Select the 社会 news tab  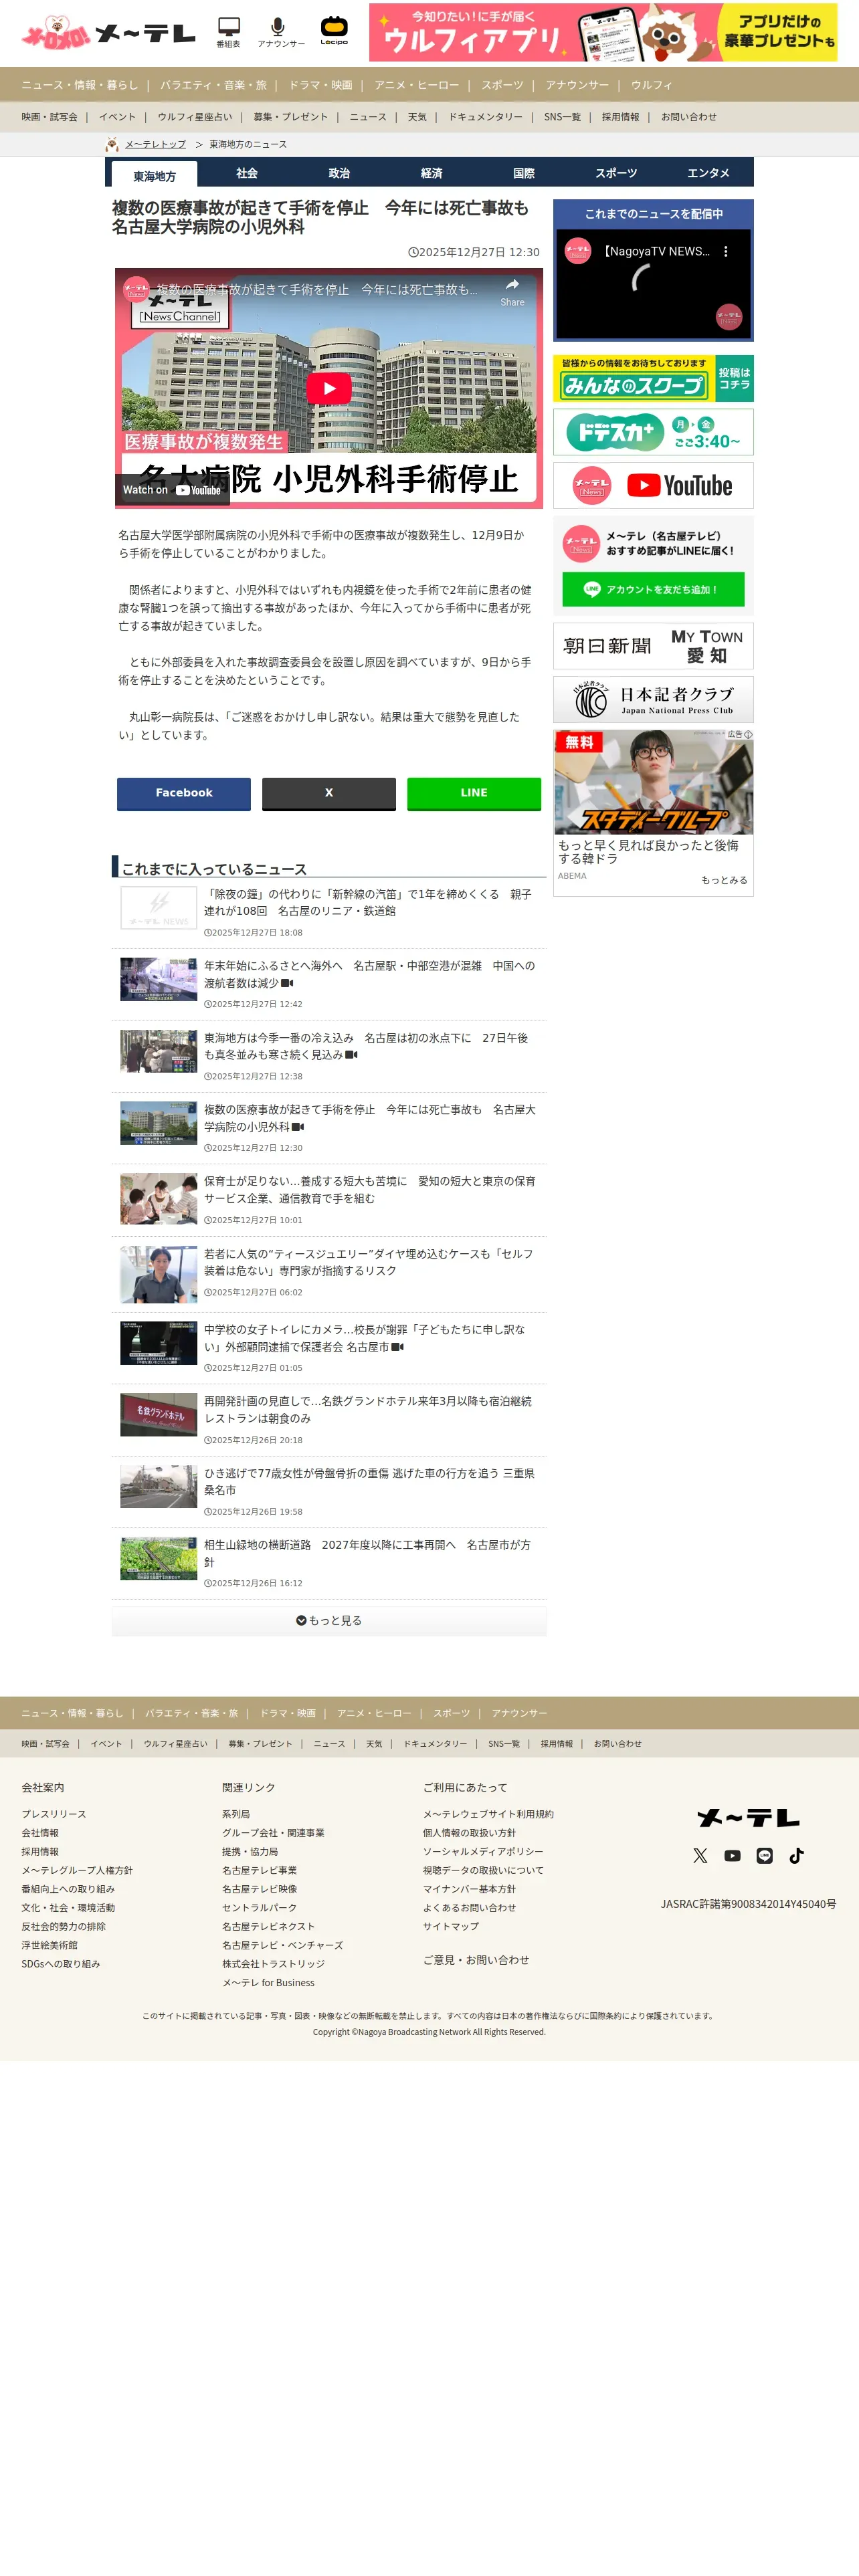click(x=247, y=173)
